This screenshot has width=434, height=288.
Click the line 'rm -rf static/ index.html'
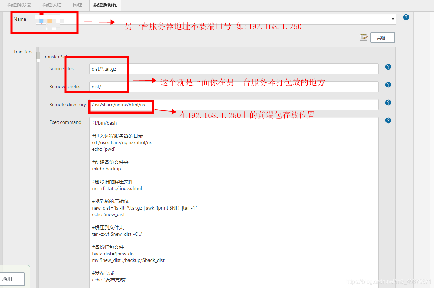click(117, 188)
